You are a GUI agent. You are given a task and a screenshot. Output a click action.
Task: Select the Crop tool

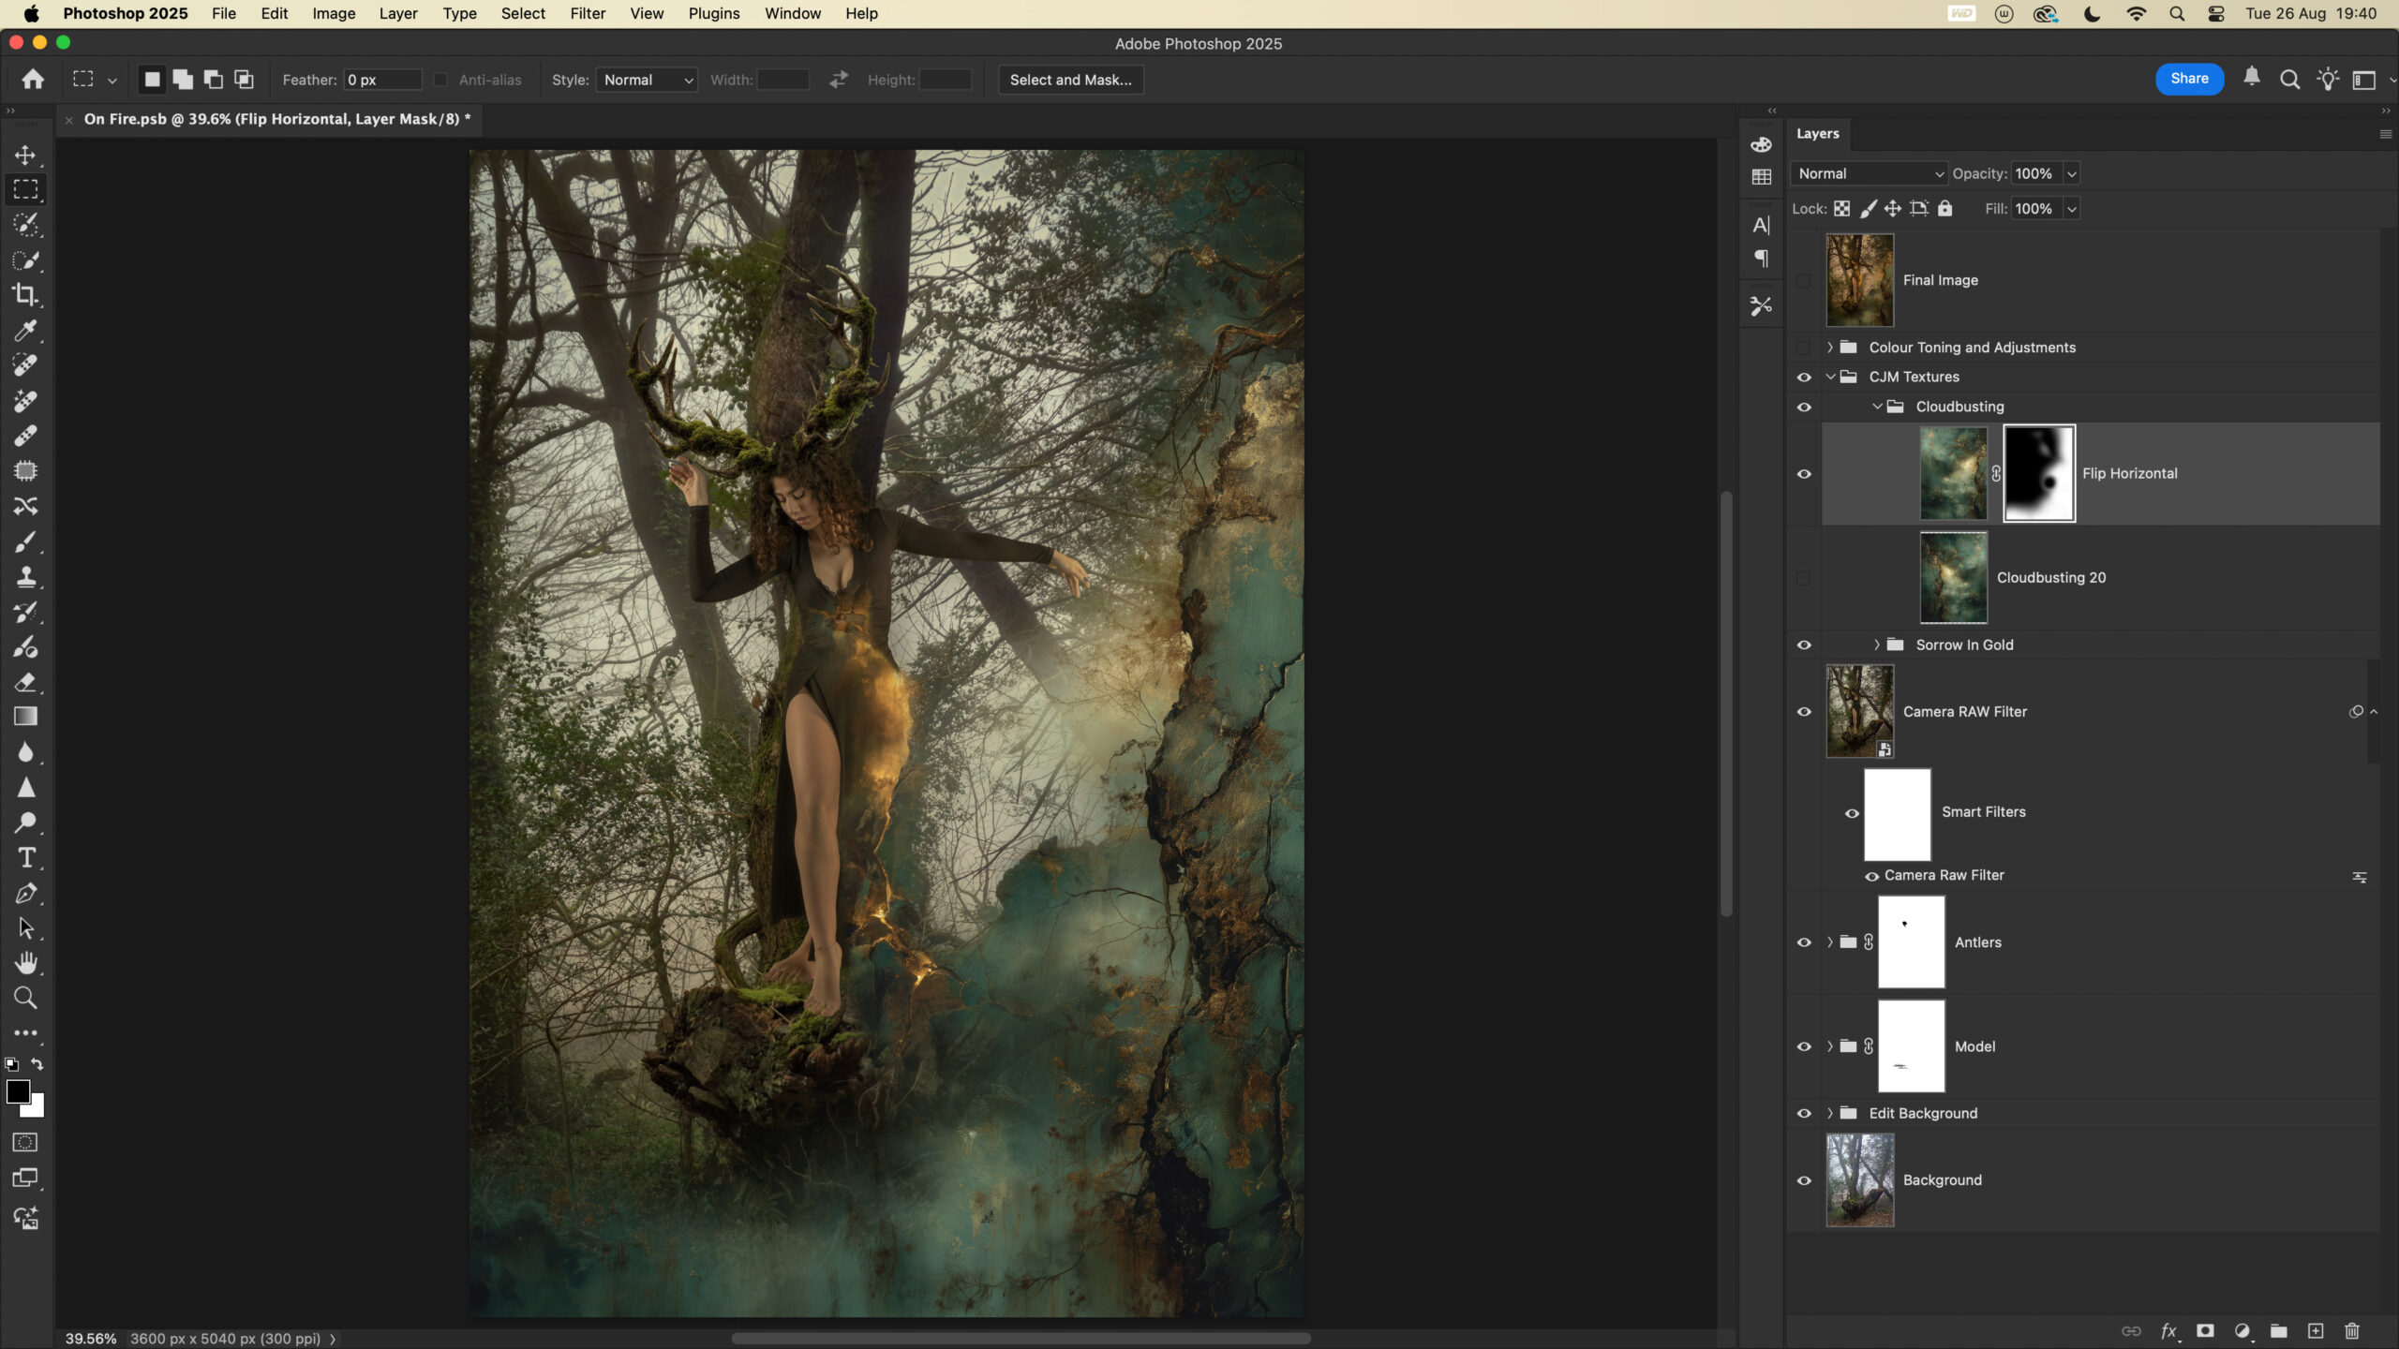pos(25,295)
